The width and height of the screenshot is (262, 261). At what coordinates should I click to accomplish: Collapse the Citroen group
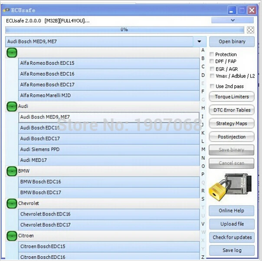pyautogui.click(x=12, y=236)
